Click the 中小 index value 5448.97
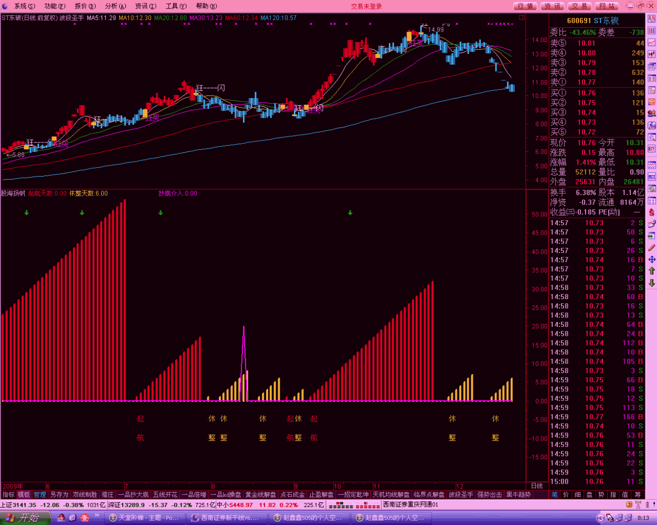 point(241,505)
